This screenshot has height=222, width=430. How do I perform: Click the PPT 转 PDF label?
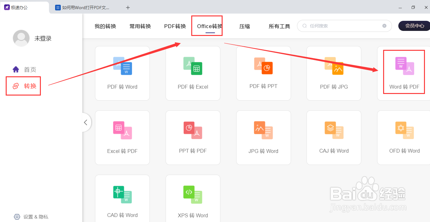(193, 151)
